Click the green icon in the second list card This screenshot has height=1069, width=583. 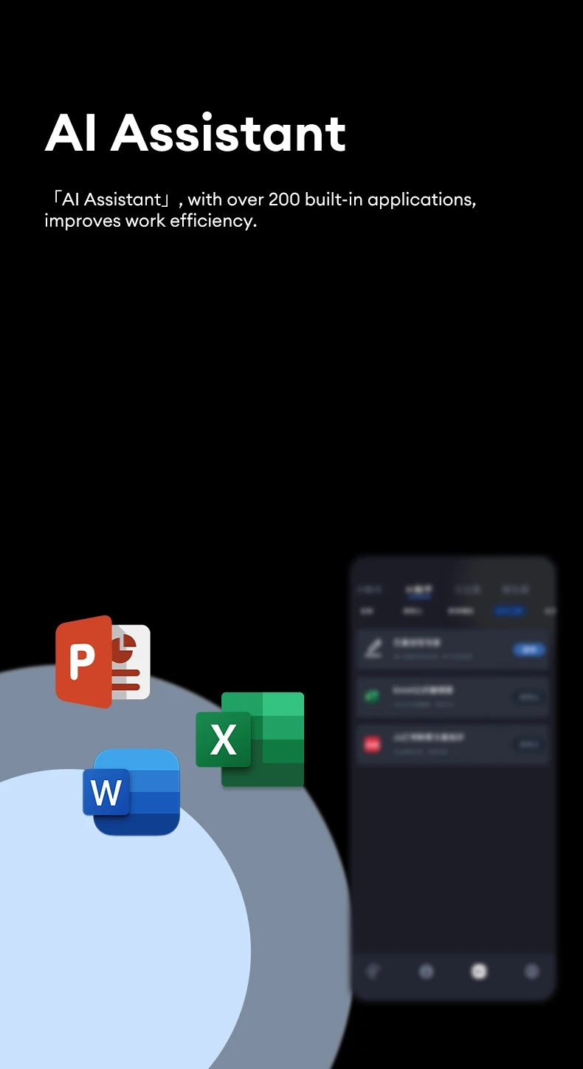click(373, 696)
